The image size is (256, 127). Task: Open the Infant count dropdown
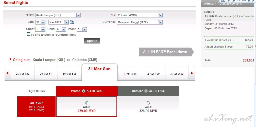click(82, 29)
